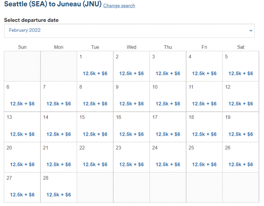Click the 12.5k + $6 fare on February 28

pyautogui.click(x=59, y=195)
